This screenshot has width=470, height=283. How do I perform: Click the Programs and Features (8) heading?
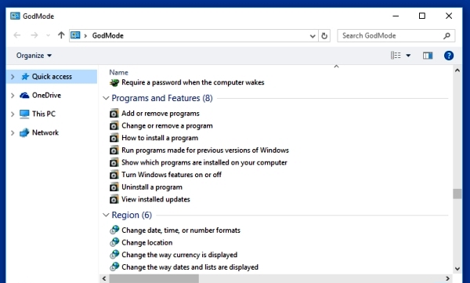[x=162, y=98]
